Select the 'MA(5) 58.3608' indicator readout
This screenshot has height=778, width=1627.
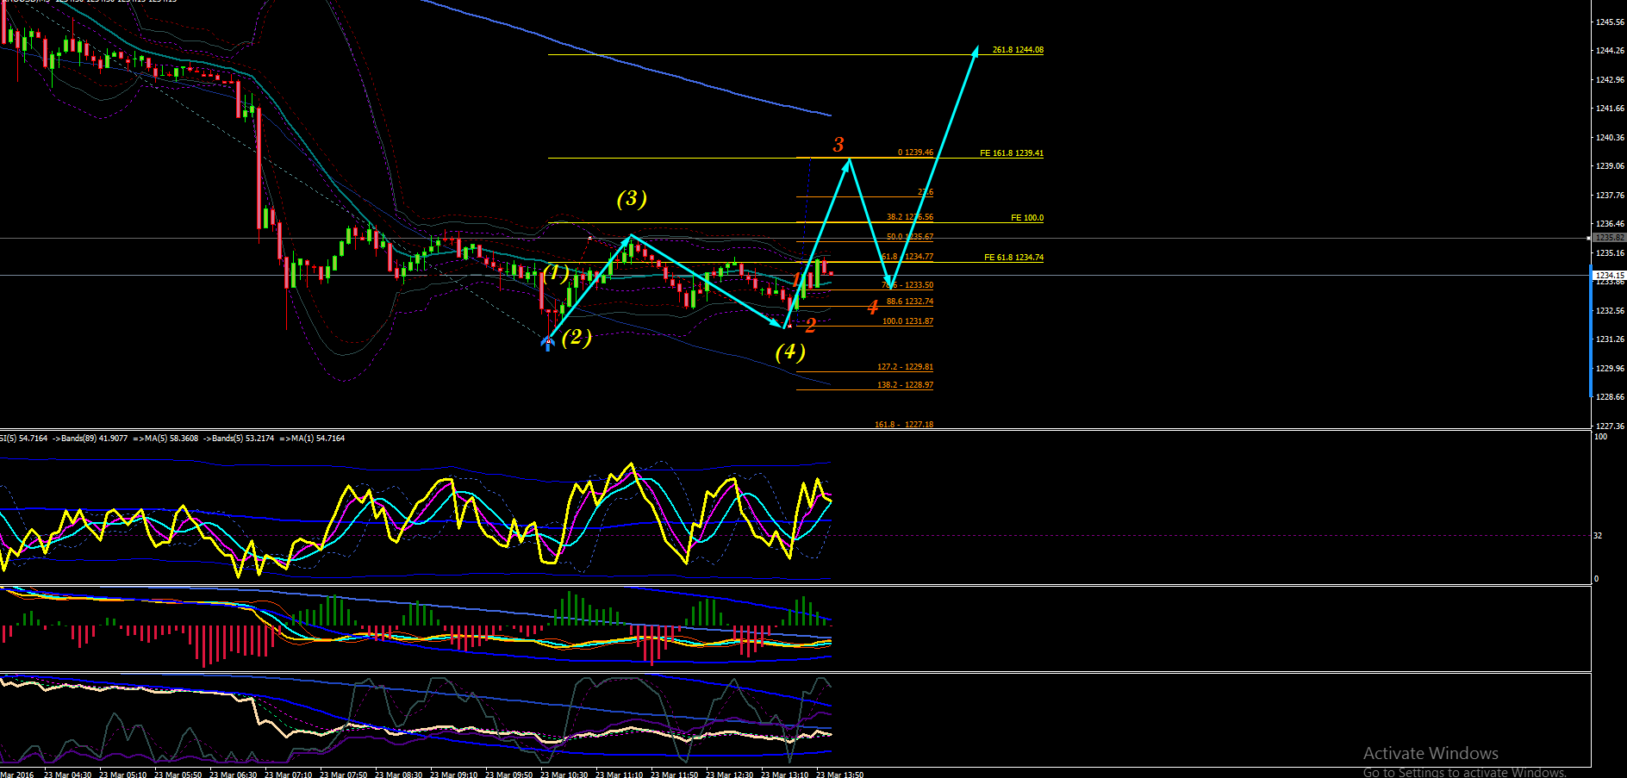click(171, 439)
